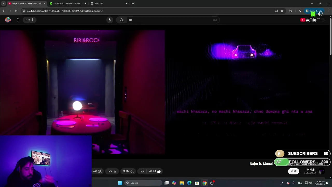Open Microsoft Store from taskbar
Image resolution: width=332 pixels, height=187 pixels.
click(x=197, y=183)
